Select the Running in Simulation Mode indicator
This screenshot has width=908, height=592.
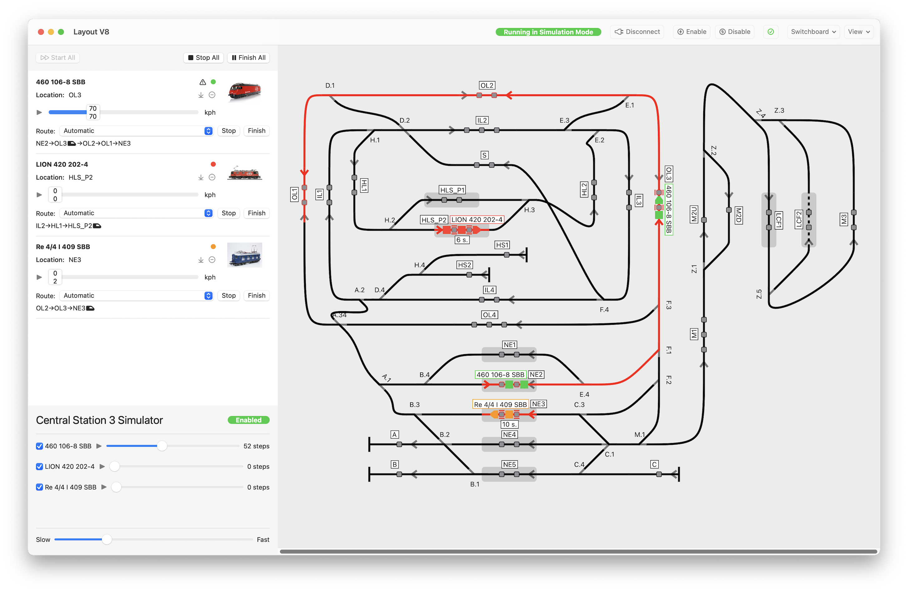coord(549,31)
